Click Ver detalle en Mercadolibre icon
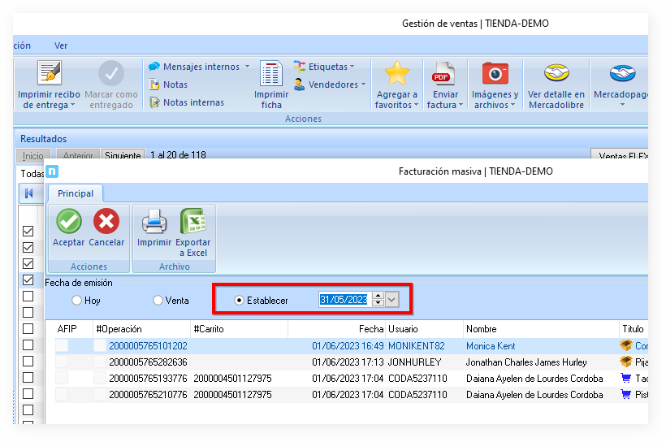Screen dimensions: 666x442 pyautogui.click(x=556, y=74)
